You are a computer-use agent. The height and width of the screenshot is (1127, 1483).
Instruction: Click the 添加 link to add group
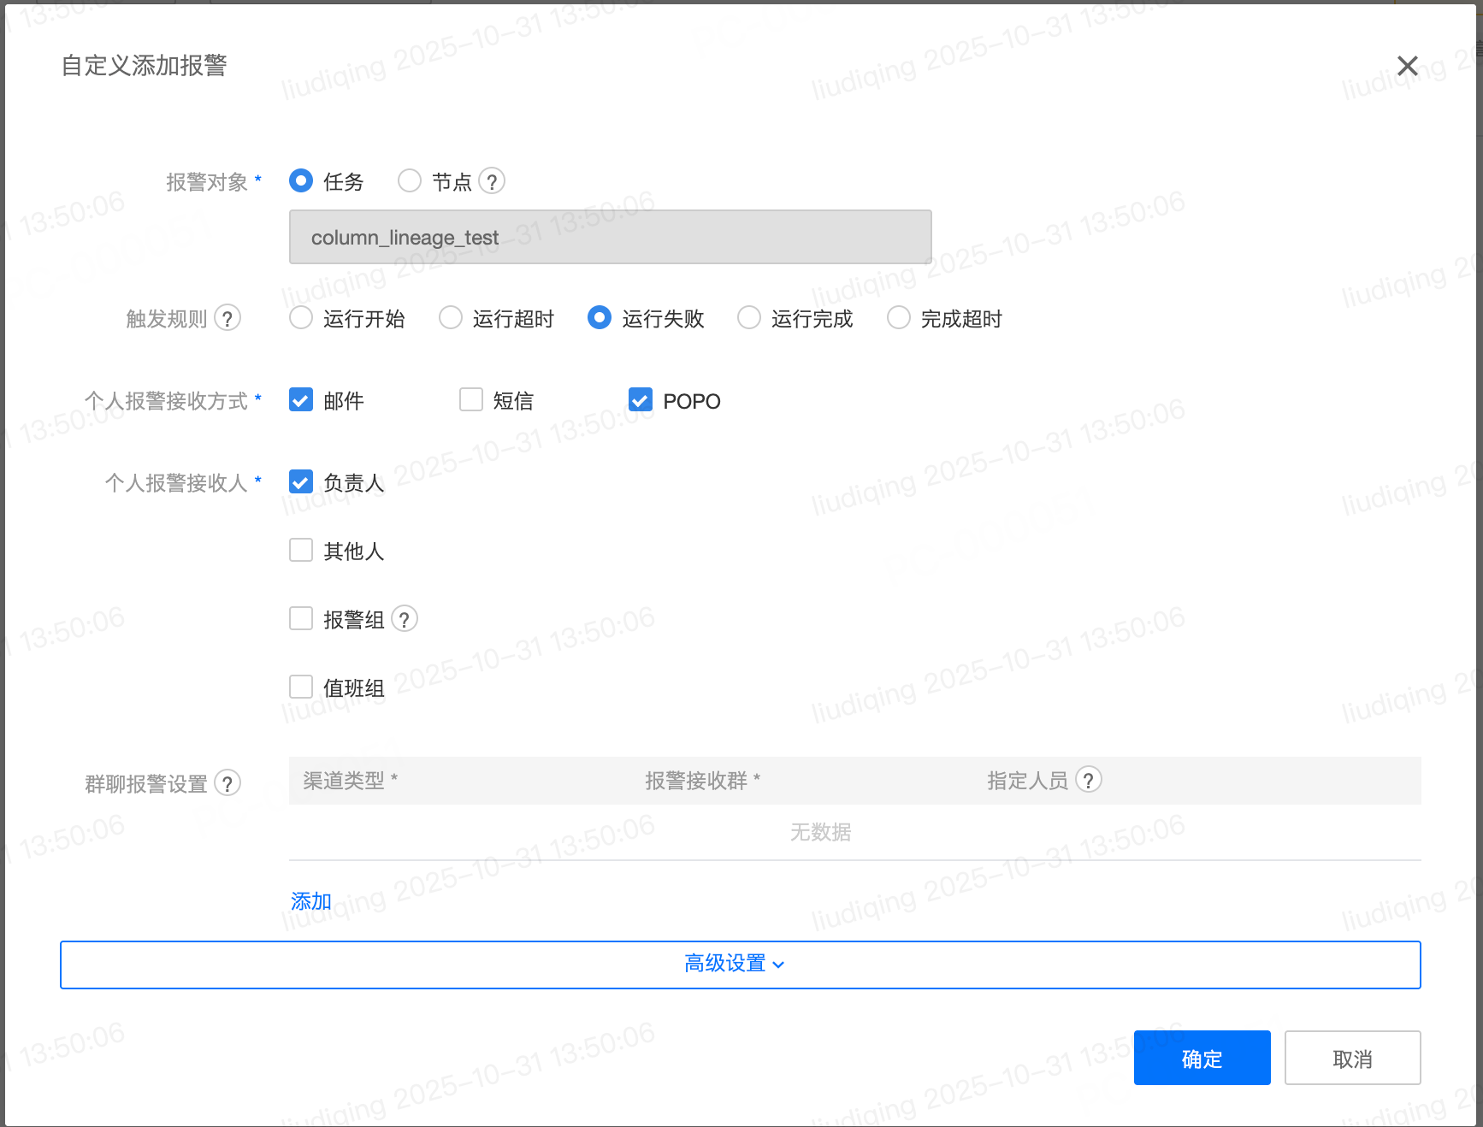(x=311, y=900)
